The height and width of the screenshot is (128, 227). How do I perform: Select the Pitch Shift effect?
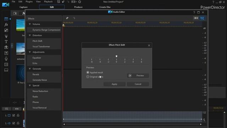click(x=44, y=41)
